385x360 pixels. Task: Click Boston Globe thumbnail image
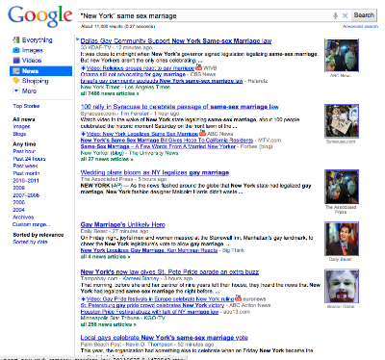pos(342,286)
